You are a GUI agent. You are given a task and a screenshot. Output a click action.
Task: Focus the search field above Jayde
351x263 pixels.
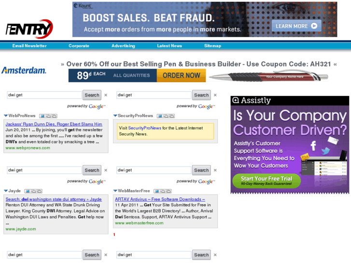coord(44,170)
